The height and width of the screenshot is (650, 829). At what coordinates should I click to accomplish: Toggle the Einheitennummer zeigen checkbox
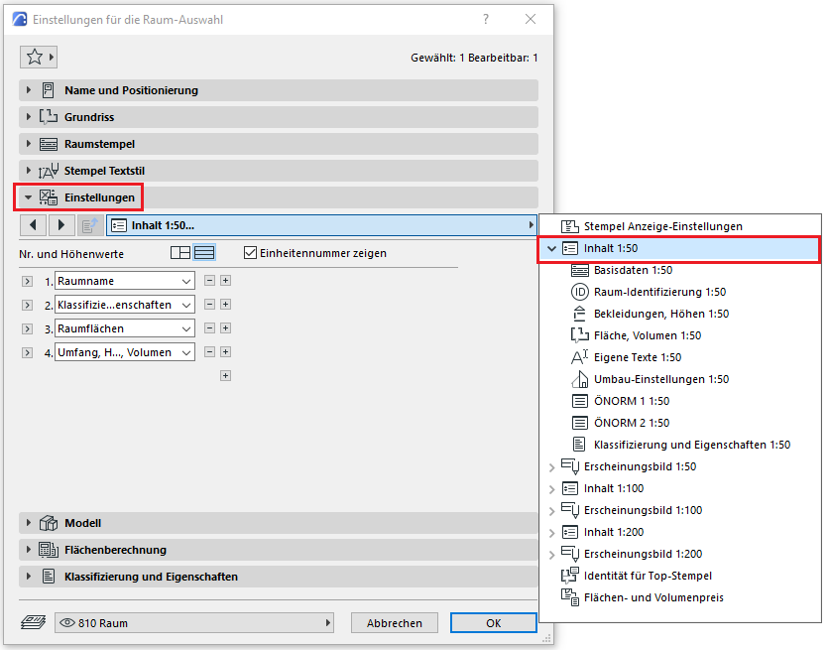pos(250,253)
